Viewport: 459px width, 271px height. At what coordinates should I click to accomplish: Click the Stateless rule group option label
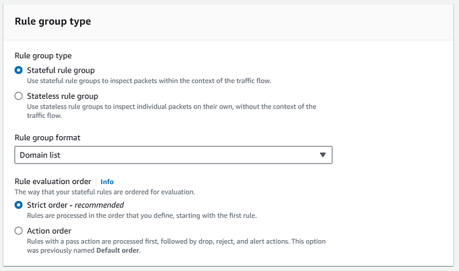point(64,96)
